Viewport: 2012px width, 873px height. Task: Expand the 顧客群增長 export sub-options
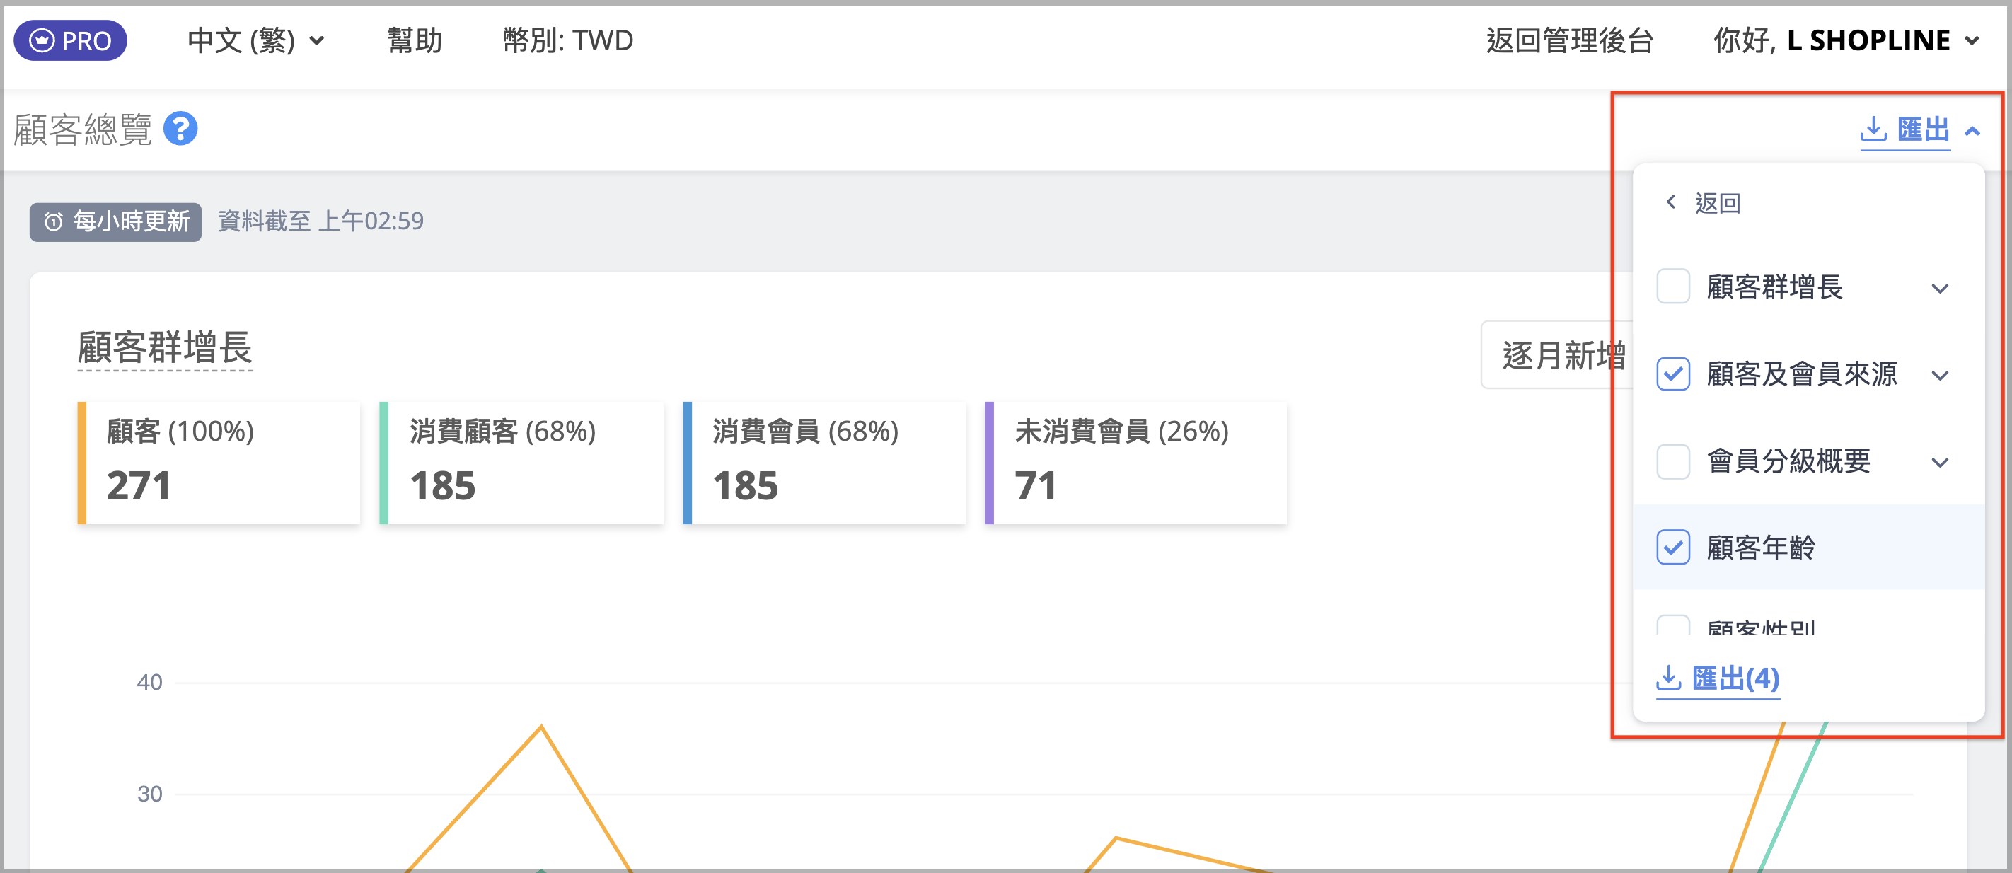tap(1939, 288)
